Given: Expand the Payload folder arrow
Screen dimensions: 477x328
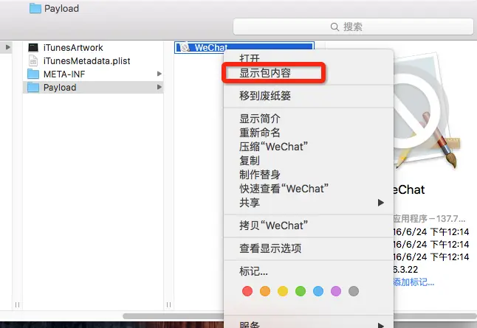Looking at the screenshot, I should [159, 87].
